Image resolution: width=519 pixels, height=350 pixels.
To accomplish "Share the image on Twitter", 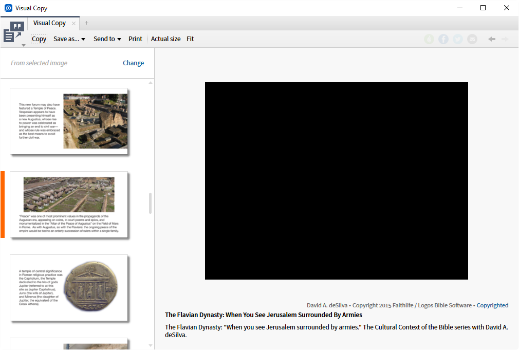I will click(458, 39).
